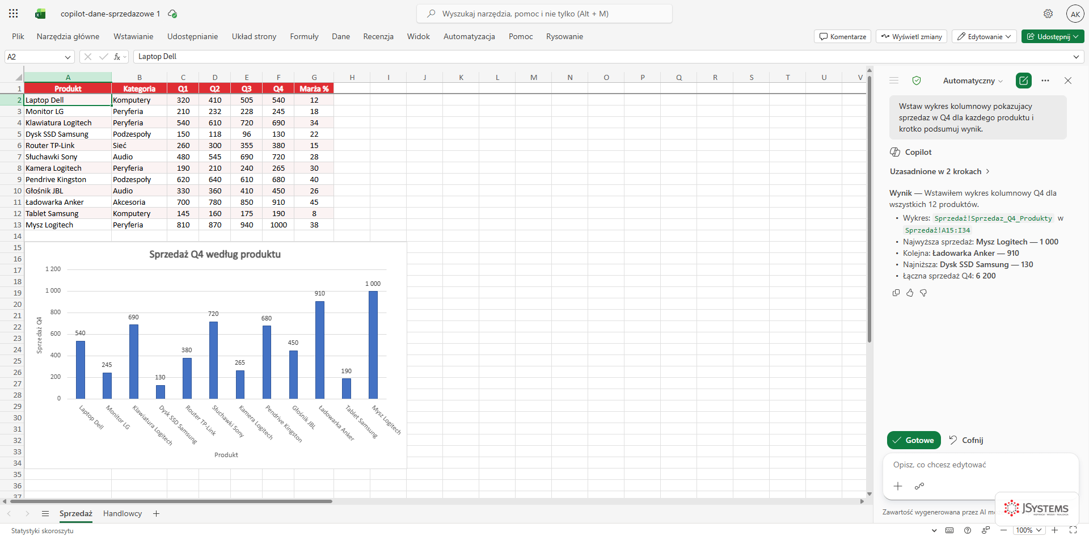Select all cells with the corner triangle
Screen dimensions: 1089x536
19,78
